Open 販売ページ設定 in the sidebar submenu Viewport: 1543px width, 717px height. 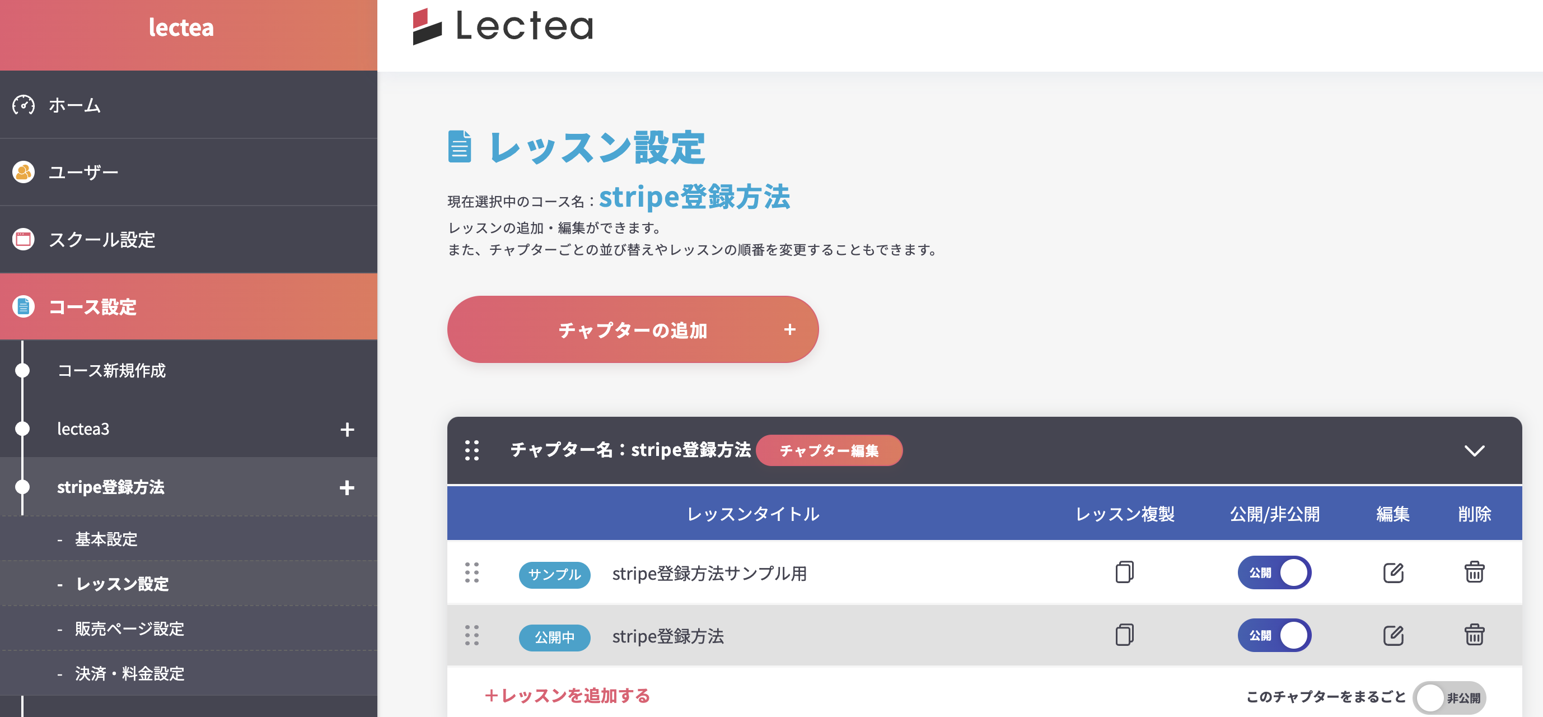click(129, 628)
